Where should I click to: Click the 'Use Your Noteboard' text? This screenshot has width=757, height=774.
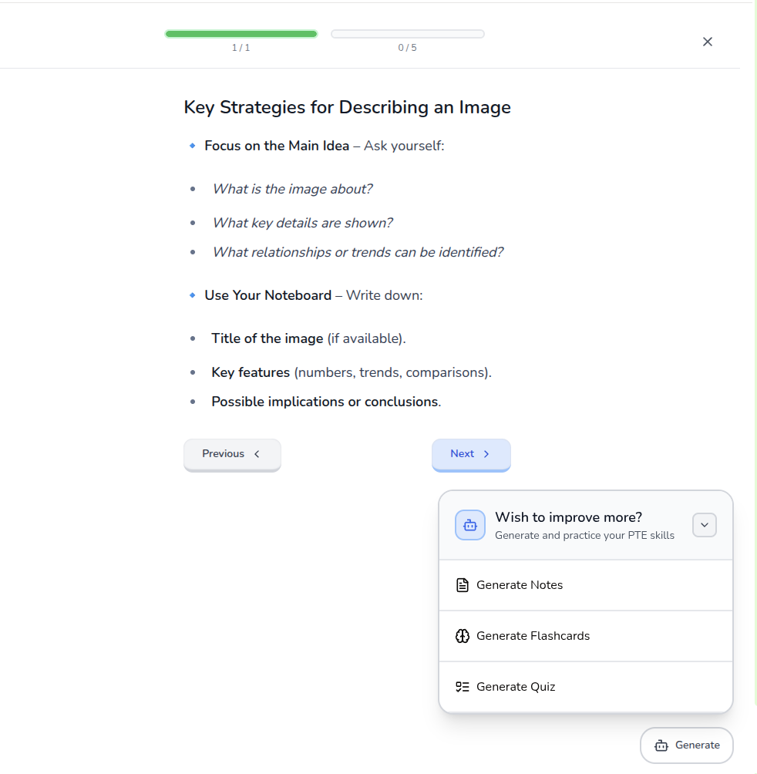click(x=267, y=295)
